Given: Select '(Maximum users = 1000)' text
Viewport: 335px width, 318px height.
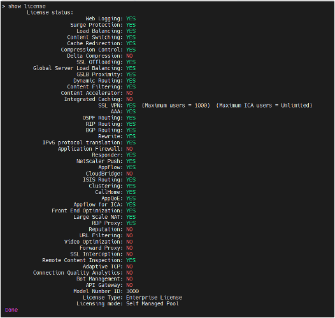Looking at the screenshot, I should pos(176,106).
